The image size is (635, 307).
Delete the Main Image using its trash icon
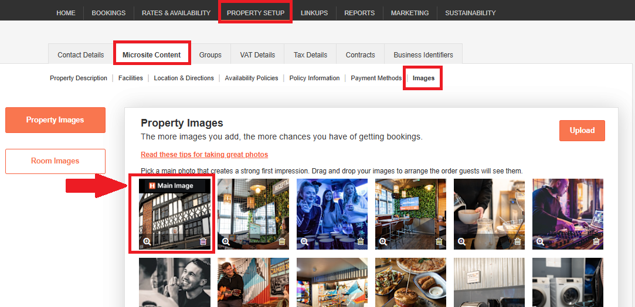coord(203,241)
